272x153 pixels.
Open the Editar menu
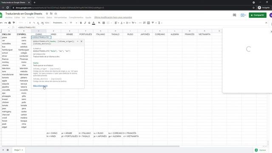17,17
